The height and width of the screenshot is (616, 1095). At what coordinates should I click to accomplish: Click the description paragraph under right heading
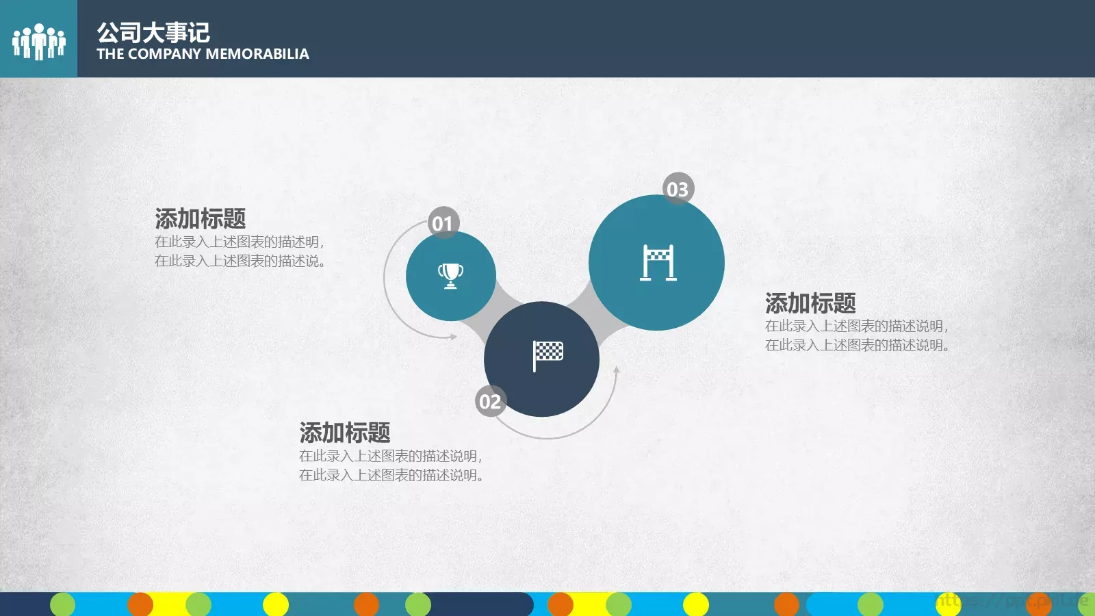coord(858,335)
